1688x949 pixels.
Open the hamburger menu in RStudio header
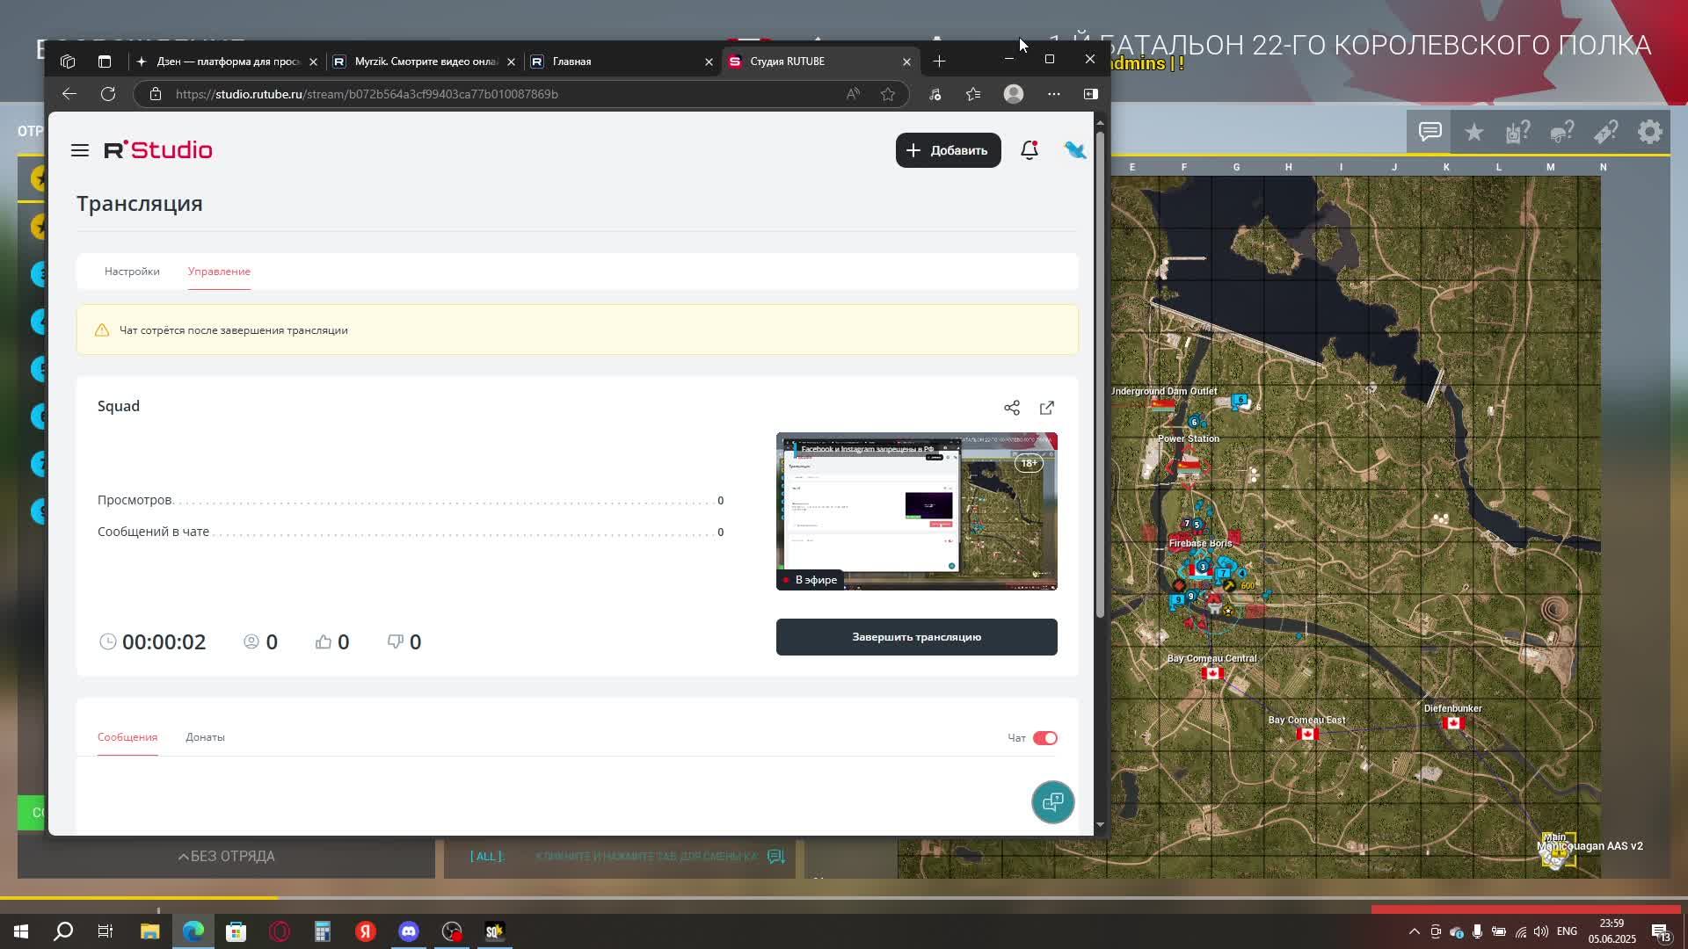79,150
